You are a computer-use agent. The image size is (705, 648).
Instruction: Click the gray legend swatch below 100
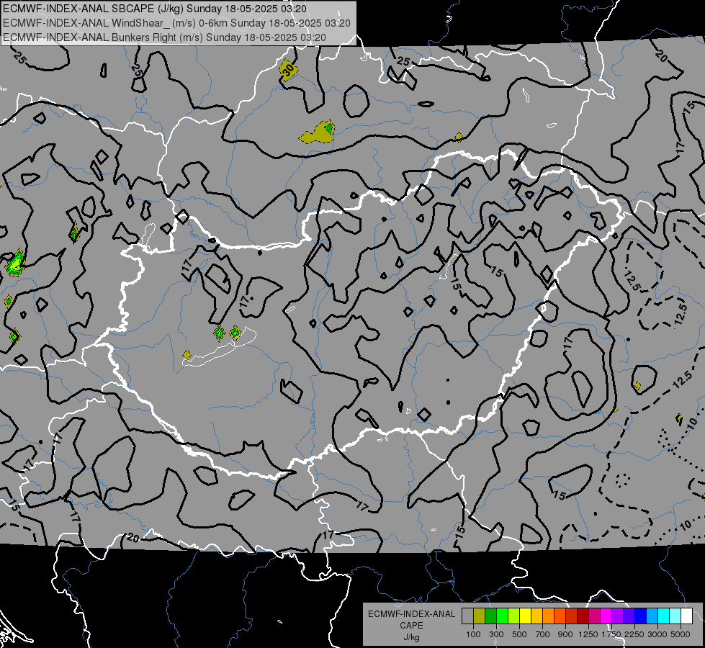click(467, 616)
